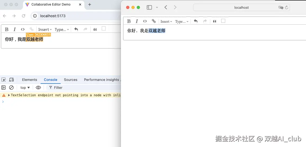The height and width of the screenshot is (147, 306).
Task: Go forward in Chrome
Action: tap(14, 16)
